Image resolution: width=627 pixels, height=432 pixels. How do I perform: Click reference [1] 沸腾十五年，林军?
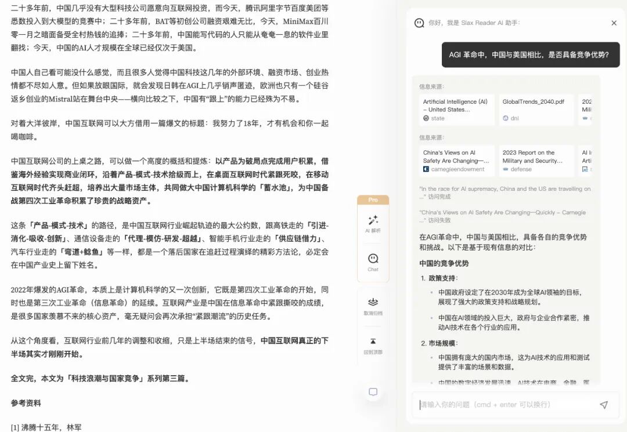click(46, 427)
